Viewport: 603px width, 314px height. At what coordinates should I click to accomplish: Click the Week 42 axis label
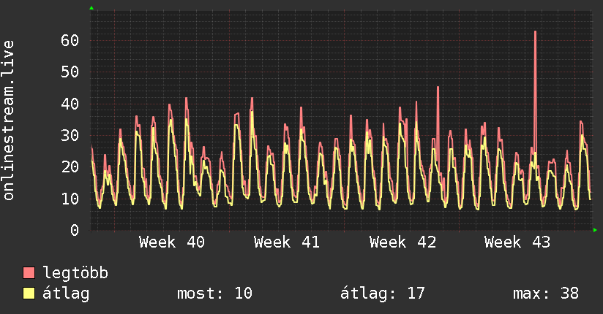402,242
